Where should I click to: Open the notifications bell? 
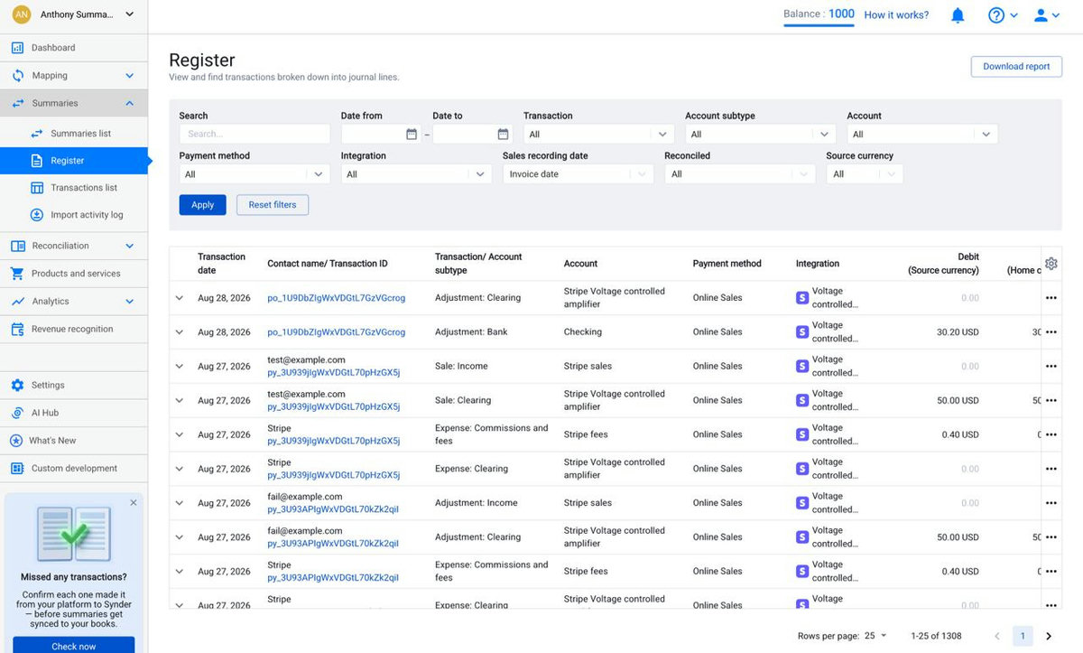point(958,15)
